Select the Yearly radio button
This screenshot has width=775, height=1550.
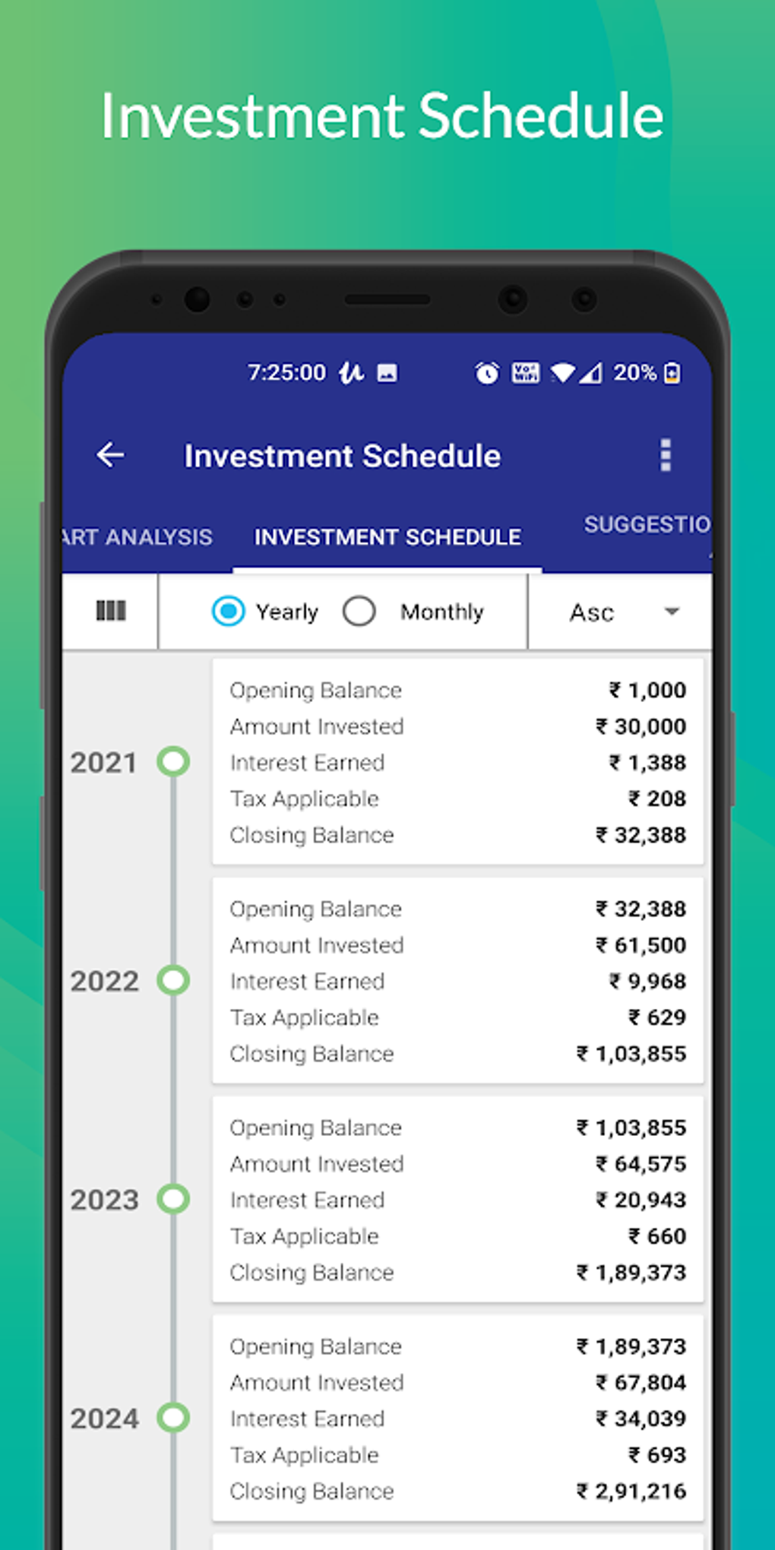[x=229, y=611]
